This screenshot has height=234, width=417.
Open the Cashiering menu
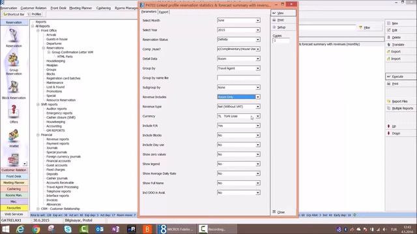[104, 8]
